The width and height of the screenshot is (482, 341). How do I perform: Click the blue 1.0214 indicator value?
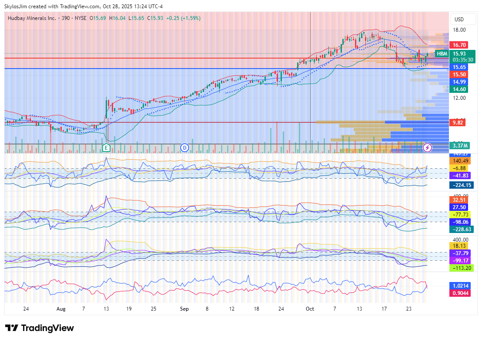460,286
